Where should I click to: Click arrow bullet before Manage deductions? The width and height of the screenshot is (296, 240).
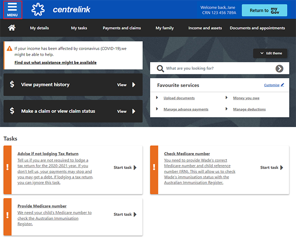226,109
